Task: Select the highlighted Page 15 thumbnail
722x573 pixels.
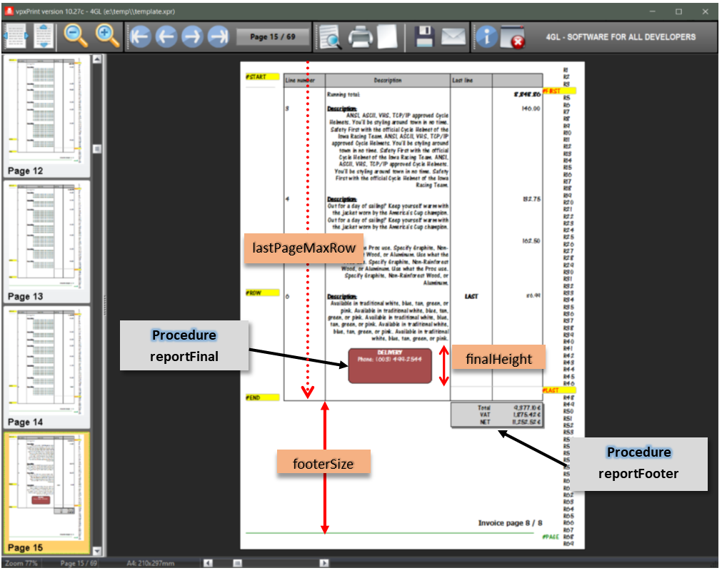Action: pyautogui.click(x=46, y=493)
